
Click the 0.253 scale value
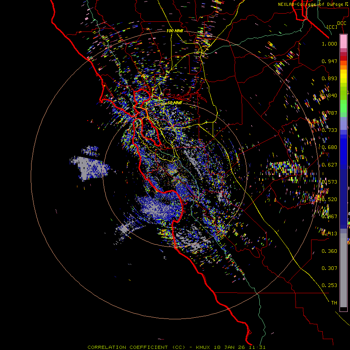point(329,285)
